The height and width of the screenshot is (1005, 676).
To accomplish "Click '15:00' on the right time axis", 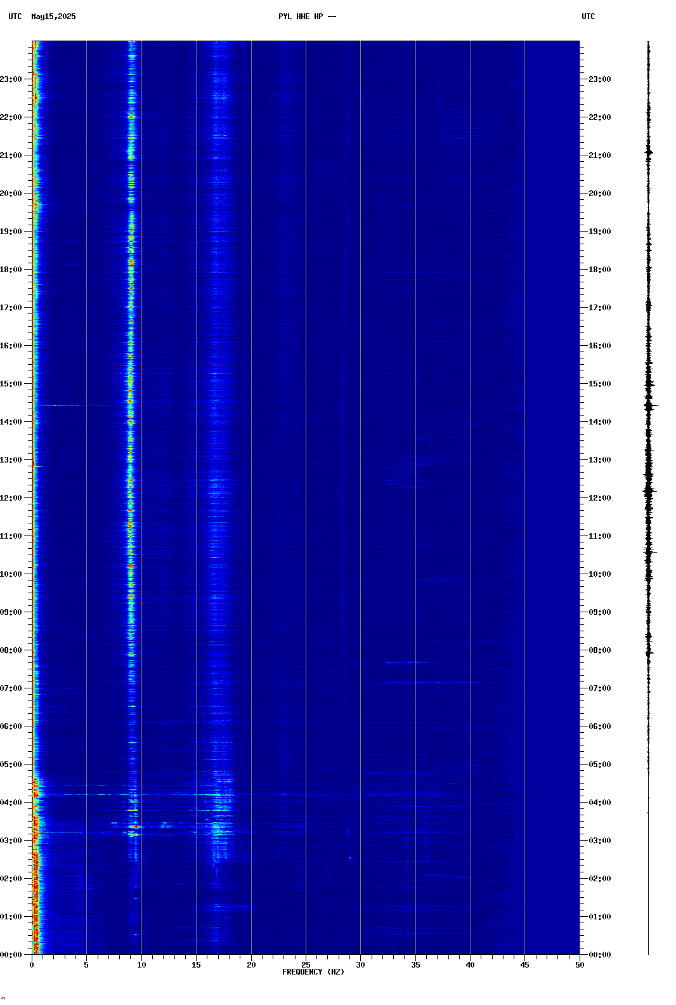I will 600,384.
